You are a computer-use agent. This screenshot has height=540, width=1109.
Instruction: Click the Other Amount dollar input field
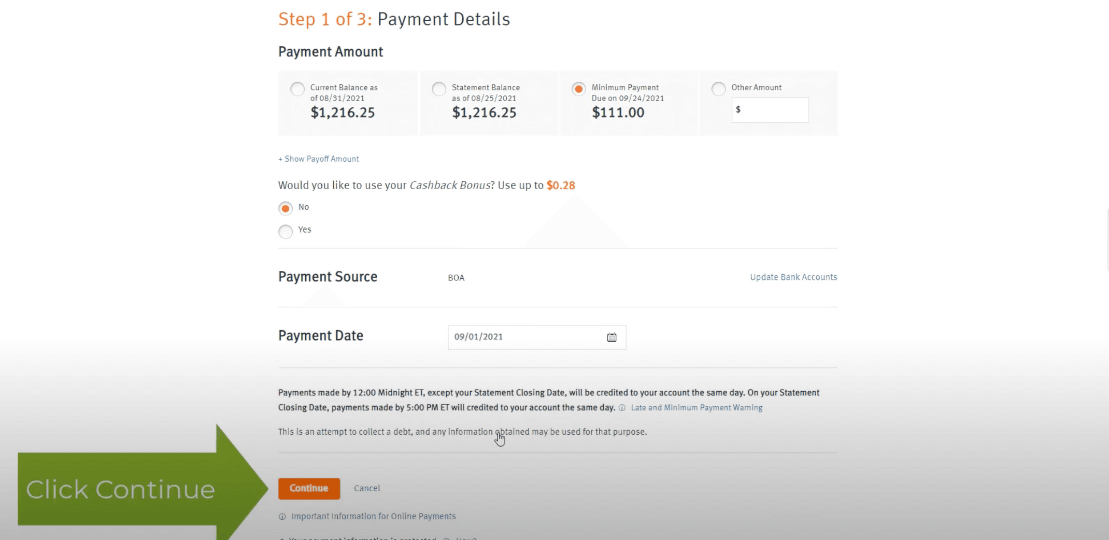pos(772,110)
